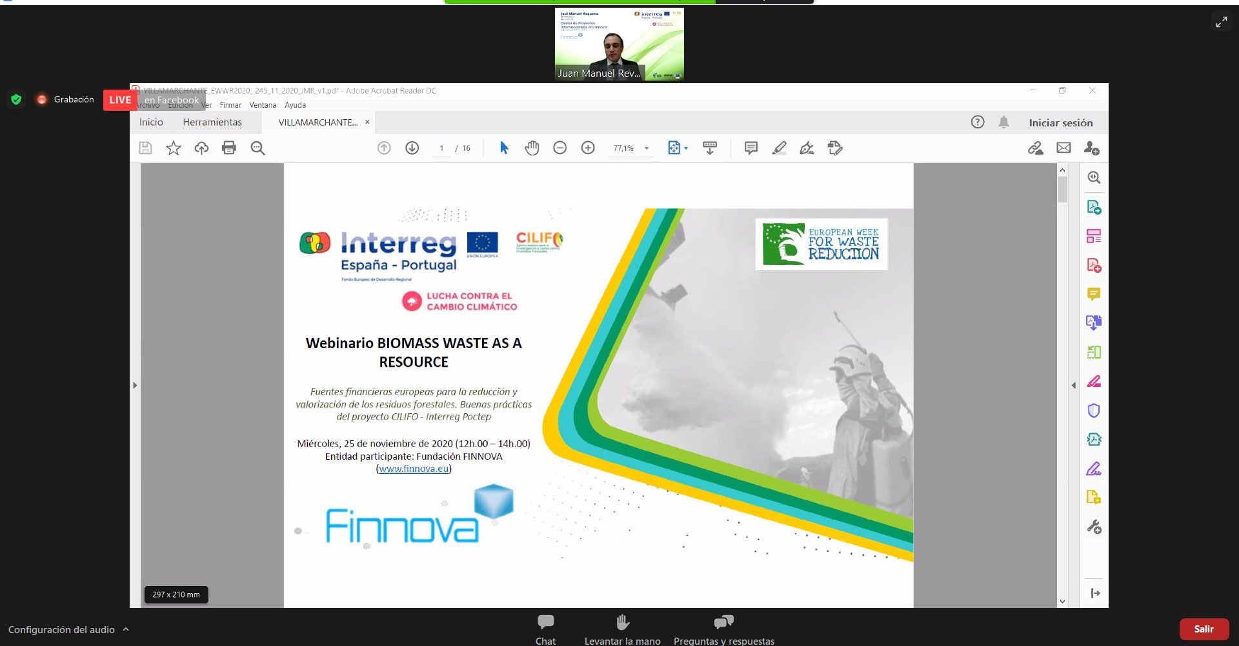
Task: Expand the left navigation pane arrow
Action: [135, 386]
